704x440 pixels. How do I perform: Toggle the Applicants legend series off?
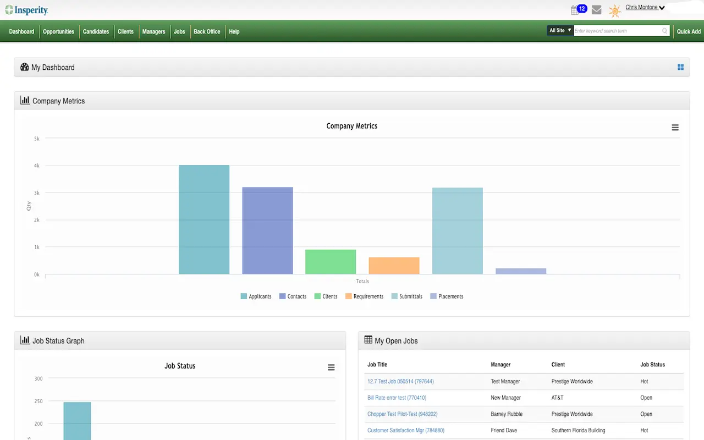(x=256, y=296)
